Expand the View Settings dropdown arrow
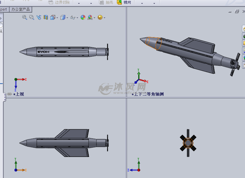The height and width of the screenshot is (178, 245). pos(104,18)
